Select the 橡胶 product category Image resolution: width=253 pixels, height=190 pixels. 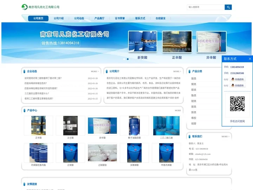coord(194,118)
